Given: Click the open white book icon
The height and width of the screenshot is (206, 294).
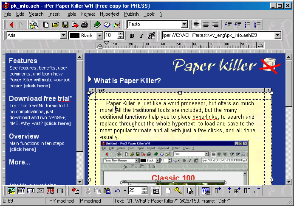Looking at the screenshot, I should pyautogui.click(x=107, y=25).
